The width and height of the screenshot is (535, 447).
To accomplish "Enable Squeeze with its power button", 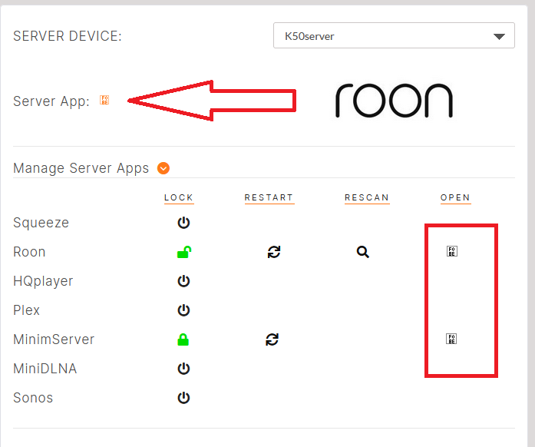I will (x=183, y=223).
